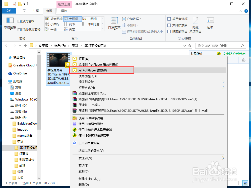Image resolution: width=251 pixels, height=188 pixels.
Task: Select Details (详细信息) layout
Action: click(x=91, y=24)
